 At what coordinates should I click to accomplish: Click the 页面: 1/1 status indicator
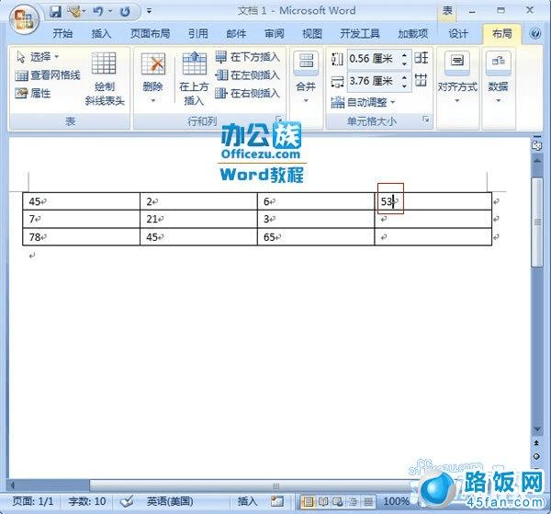(x=33, y=501)
